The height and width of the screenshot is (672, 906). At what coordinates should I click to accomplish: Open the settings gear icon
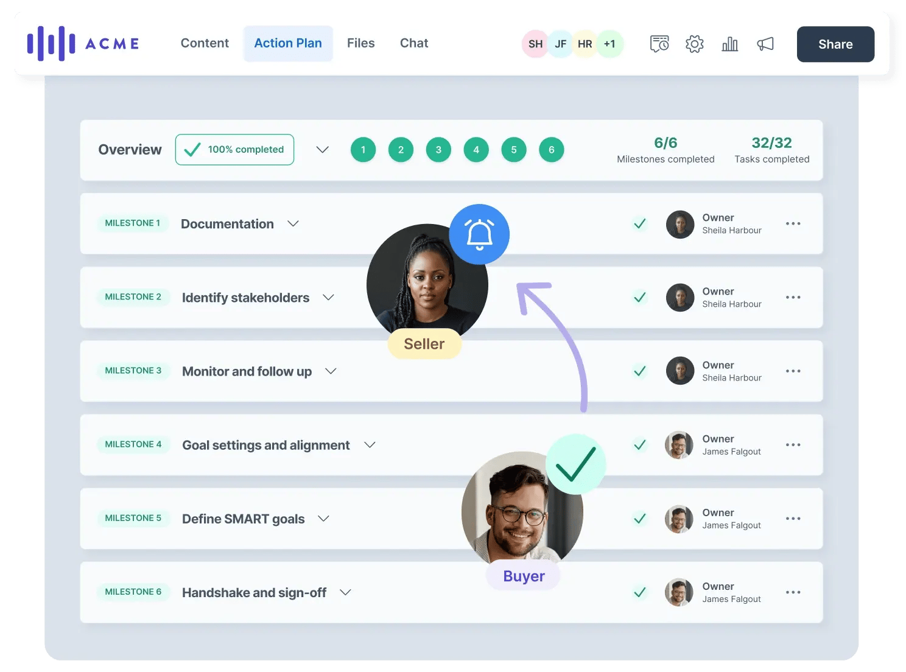tap(694, 44)
